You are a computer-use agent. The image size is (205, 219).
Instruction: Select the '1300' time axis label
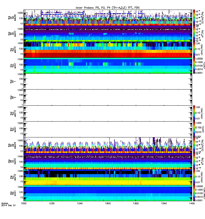(108, 203)
